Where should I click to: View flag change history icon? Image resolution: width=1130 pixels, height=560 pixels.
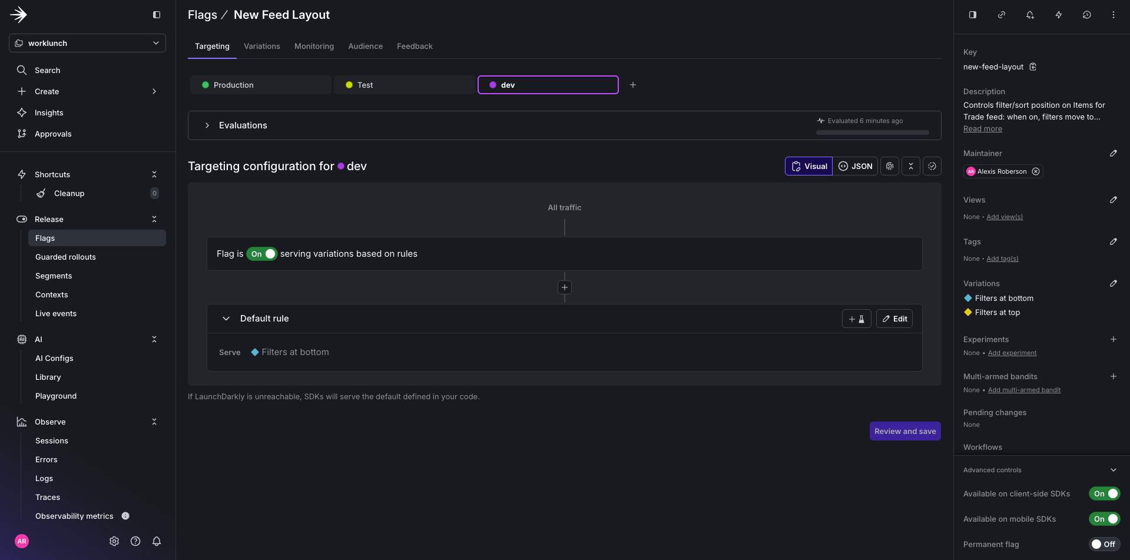tap(1086, 15)
